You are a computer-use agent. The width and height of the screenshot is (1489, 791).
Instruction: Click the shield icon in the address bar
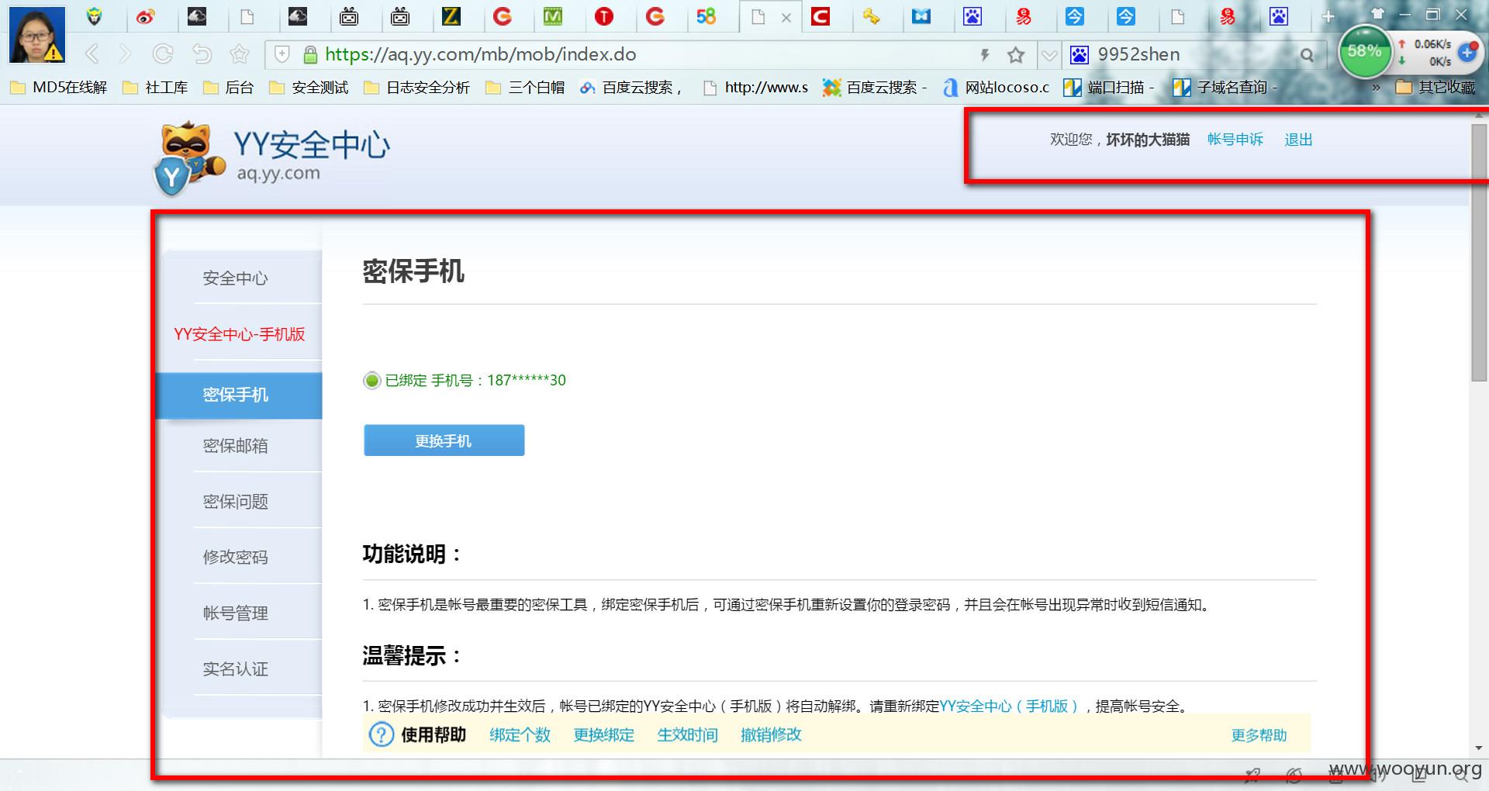pyautogui.click(x=282, y=54)
